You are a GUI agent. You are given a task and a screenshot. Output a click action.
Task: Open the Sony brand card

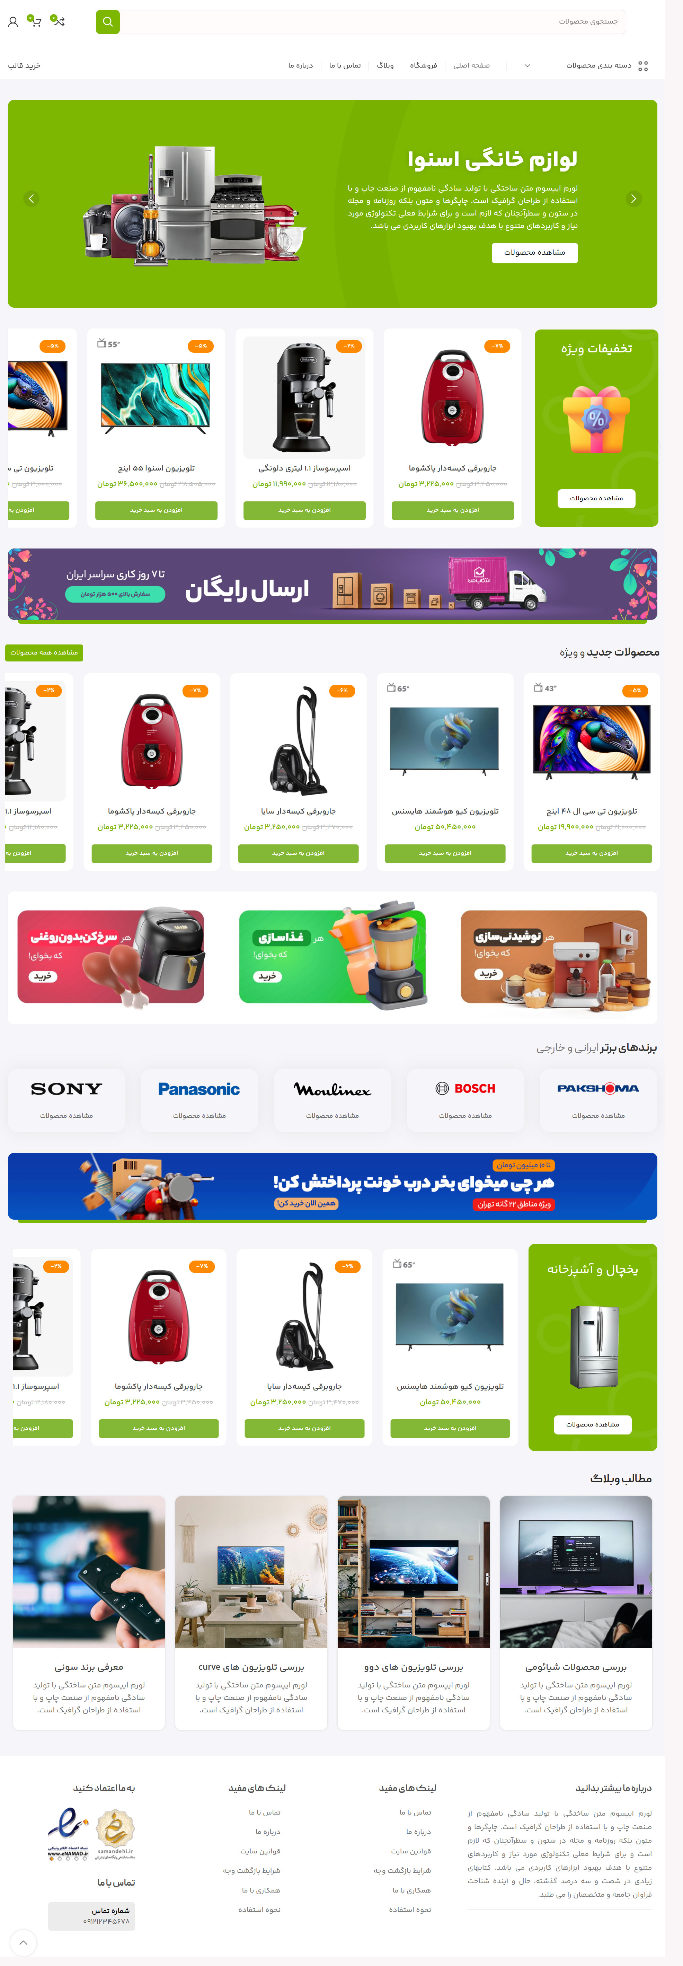coord(66,1100)
